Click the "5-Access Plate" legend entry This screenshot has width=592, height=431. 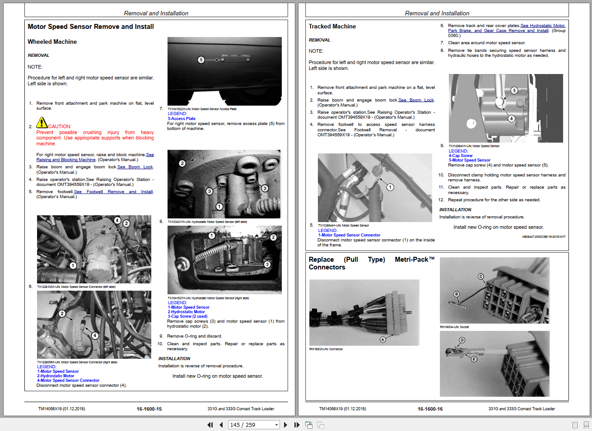(182, 119)
